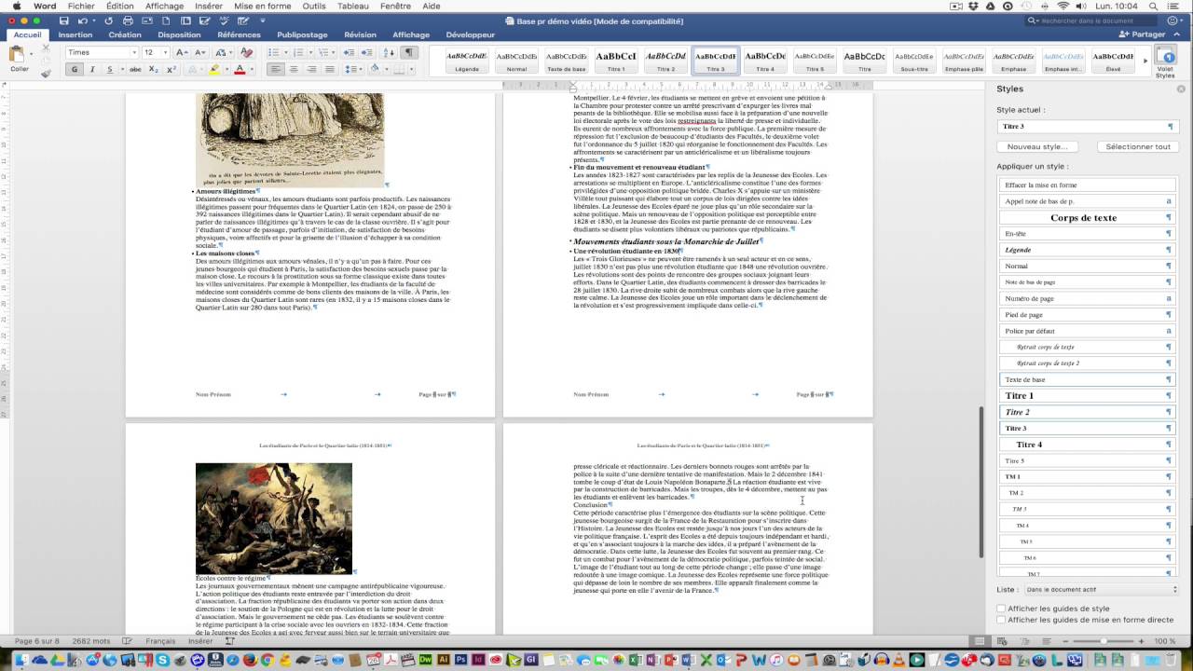Click the 2682 mots word count
Image resolution: width=1193 pixels, height=671 pixels.
click(x=91, y=641)
